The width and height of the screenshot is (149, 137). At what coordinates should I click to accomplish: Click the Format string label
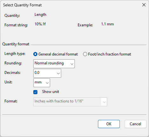(16, 25)
